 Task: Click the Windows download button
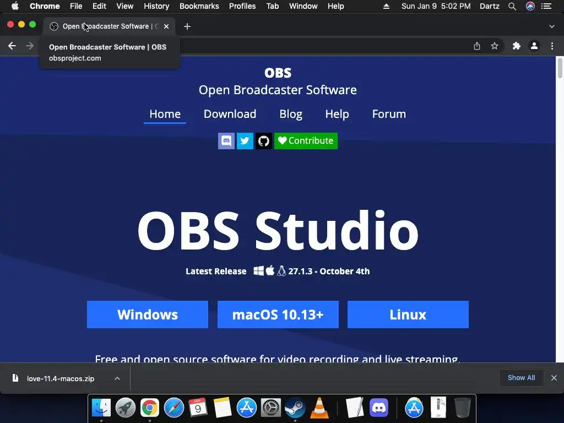pyautogui.click(x=148, y=314)
